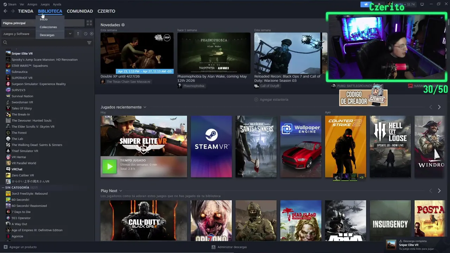Expand the Juegos y Software dropdown chevron
Screen dimensions: 450x253
pos(70,34)
